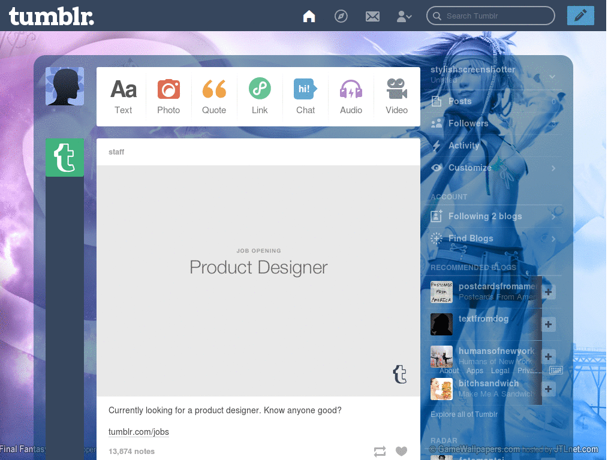Open the postcardsfromamerica blog

pyautogui.click(x=498, y=287)
